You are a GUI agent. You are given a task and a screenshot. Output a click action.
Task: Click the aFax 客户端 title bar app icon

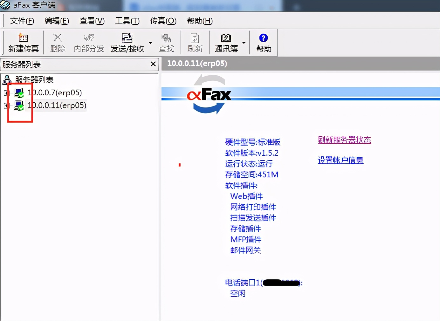(5, 5)
